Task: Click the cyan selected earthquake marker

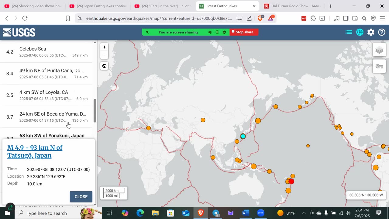Action: click(243, 136)
